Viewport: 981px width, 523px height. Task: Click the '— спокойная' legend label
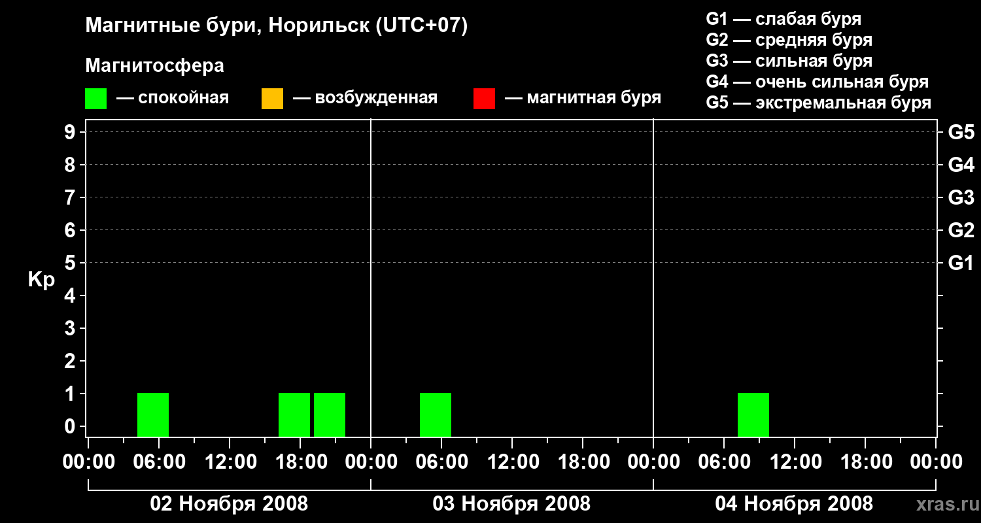(173, 98)
